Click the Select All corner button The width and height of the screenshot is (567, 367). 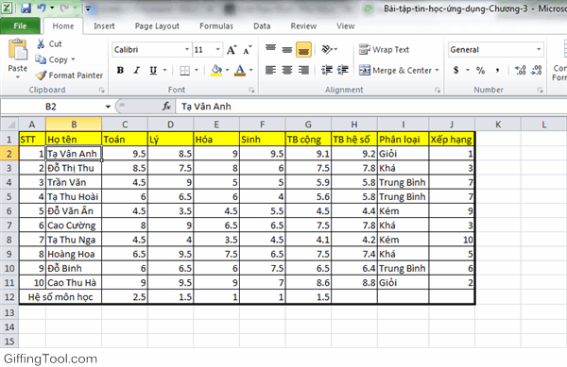9,125
